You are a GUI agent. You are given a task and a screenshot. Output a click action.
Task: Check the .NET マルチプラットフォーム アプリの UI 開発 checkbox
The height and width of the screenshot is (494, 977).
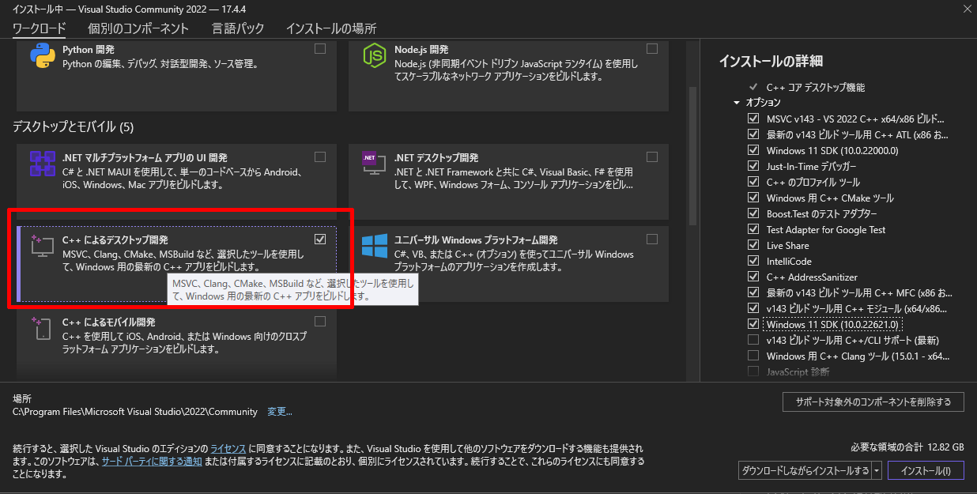[x=320, y=156]
